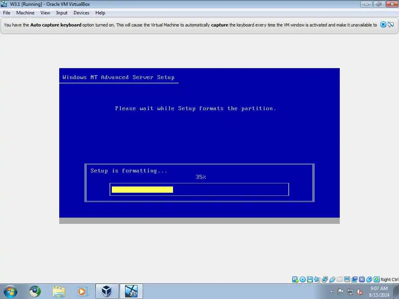This screenshot has height=299, width=399.
Task: Click the 'Windows NT Advanced Server Setup' heading
Action: point(118,77)
